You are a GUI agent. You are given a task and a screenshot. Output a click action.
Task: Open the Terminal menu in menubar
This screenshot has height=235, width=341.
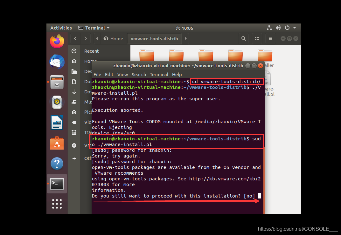[159, 75]
